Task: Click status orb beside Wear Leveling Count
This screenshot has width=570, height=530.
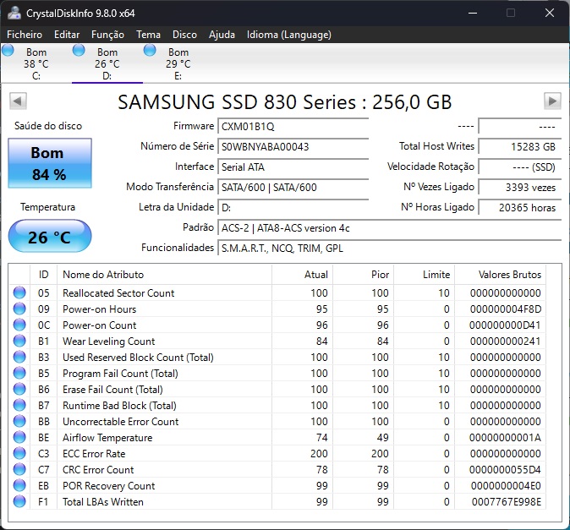Action: click(x=19, y=341)
